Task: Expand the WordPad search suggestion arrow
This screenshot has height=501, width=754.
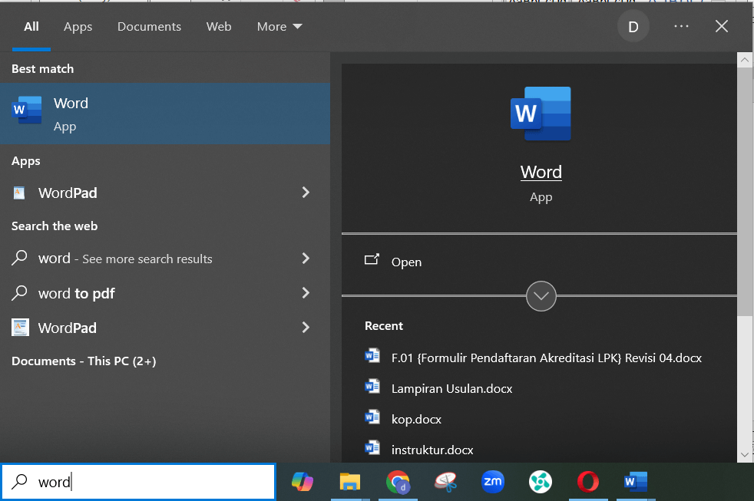Action: click(305, 328)
